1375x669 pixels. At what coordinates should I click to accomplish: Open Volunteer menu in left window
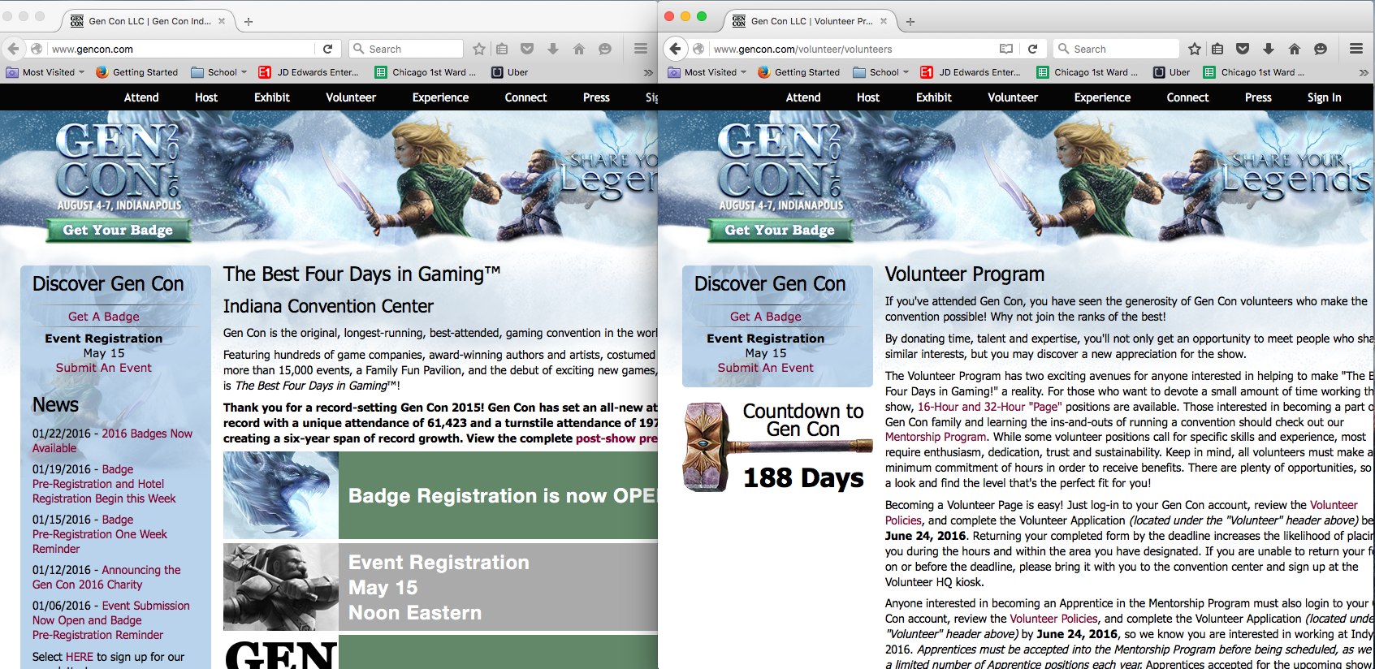point(351,97)
